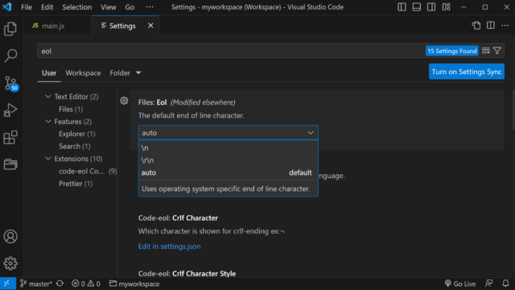Viewport: 515px width, 290px height.
Task: Synchronize changes icon in status bar
Action: (x=60, y=284)
